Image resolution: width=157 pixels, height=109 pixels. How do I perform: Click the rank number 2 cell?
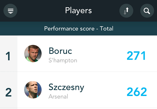click(8, 93)
